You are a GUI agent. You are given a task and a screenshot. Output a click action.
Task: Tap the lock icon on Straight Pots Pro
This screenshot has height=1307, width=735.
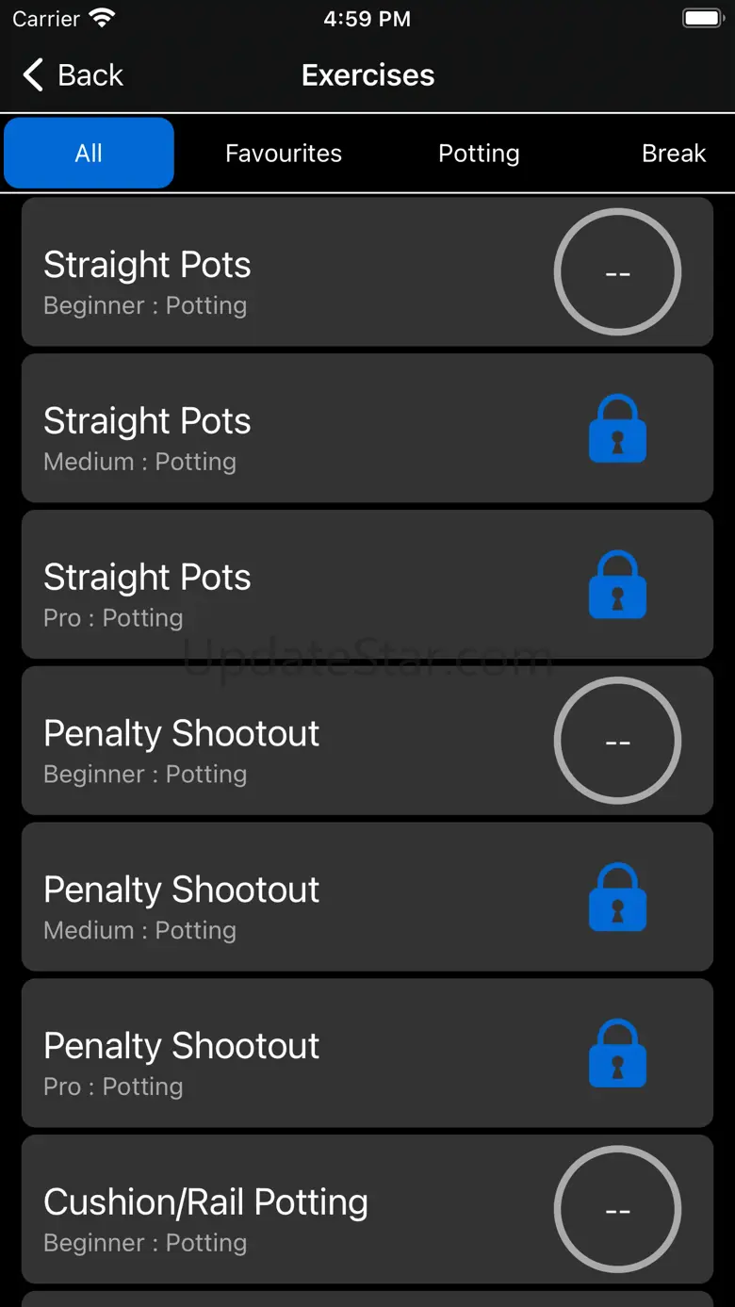point(617,585)
